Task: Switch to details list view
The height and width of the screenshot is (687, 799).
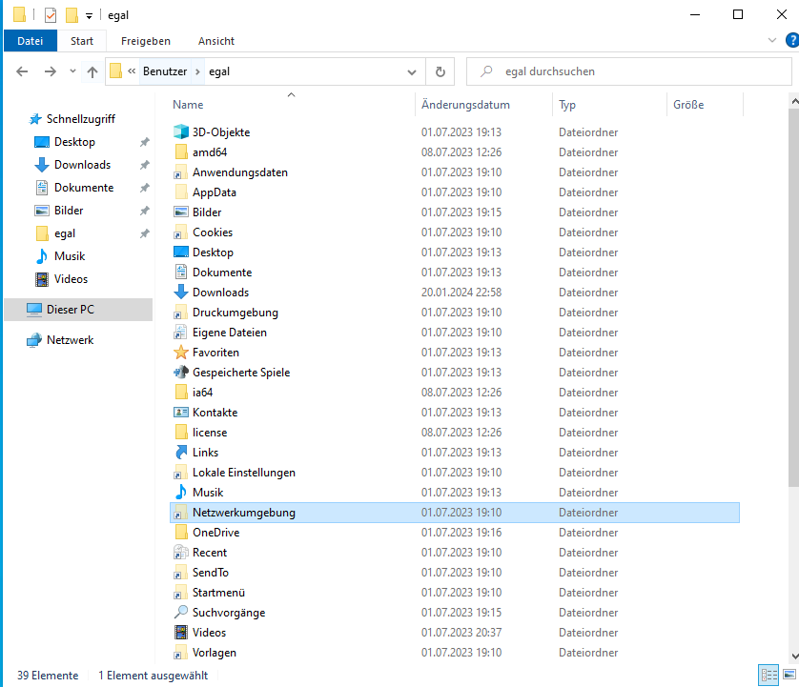Action: [x=768, y=675]
